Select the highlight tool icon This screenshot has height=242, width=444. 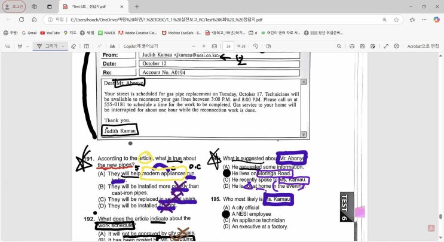(x=20, y=46)
